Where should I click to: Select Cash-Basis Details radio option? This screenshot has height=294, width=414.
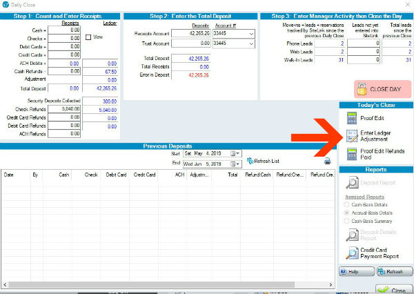click(x=346, y=204)
